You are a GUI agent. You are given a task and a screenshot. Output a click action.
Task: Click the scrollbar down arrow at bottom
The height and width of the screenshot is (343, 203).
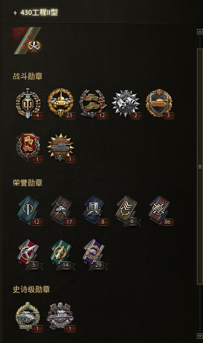click(x=200, y=336)
